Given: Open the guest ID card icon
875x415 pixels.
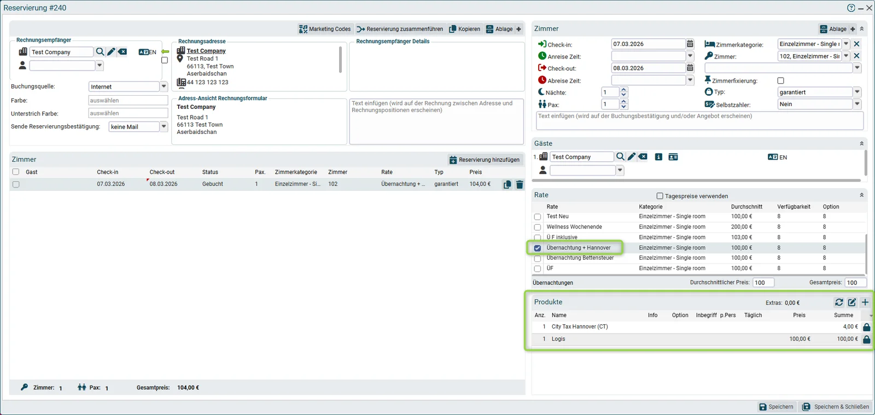Looking at the screenshot, I should click(x=673, y=157).
